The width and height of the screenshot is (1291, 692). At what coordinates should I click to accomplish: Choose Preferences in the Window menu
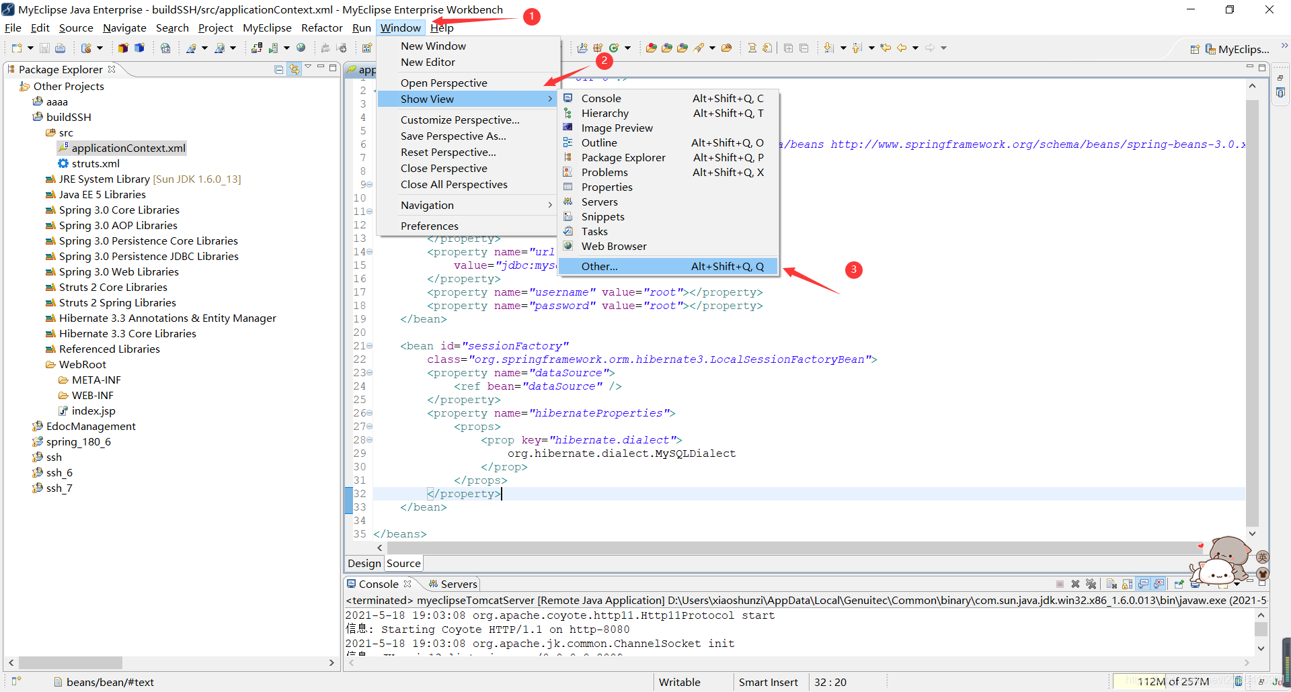coord(429,226)
